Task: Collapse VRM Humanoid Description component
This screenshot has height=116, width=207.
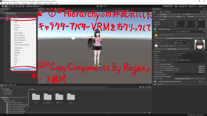Action: pyautogui.click(x=153, y=82)
